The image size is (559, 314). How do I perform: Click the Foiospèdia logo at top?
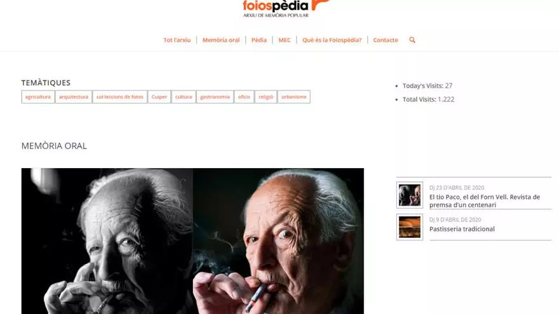285,8
